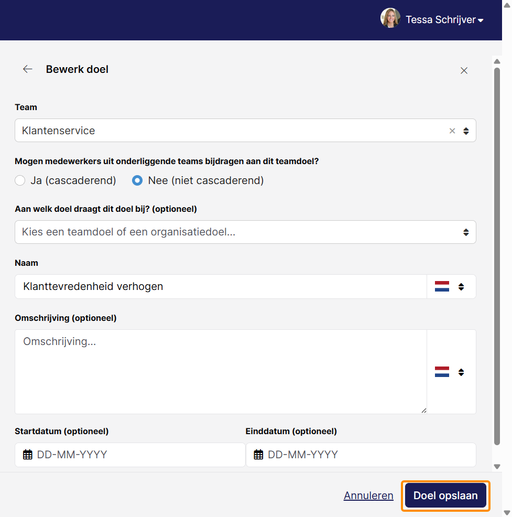Click into the Omschrijving text area
512x517 pixels.
(x=221, y=372)
